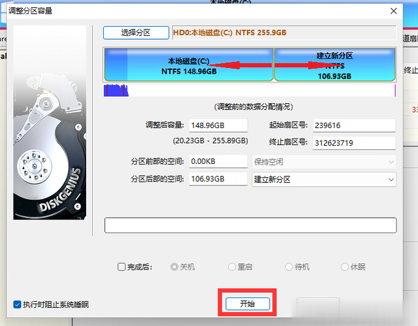The image size is (418, 326).
Task: Click the empty progress bar area
Action: pos(250,225)
